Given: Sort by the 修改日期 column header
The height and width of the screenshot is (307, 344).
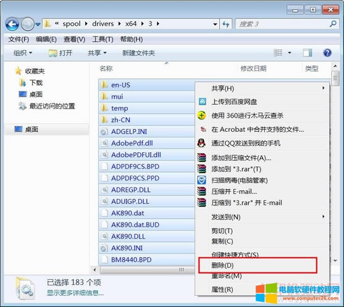Looking at the screenshot, I should (x=253, y=68).
